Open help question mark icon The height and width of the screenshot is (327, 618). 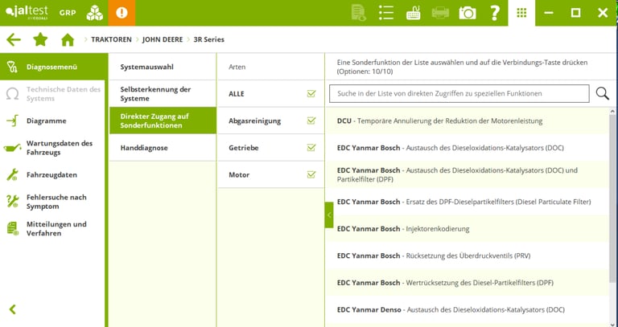click(494, 13)
